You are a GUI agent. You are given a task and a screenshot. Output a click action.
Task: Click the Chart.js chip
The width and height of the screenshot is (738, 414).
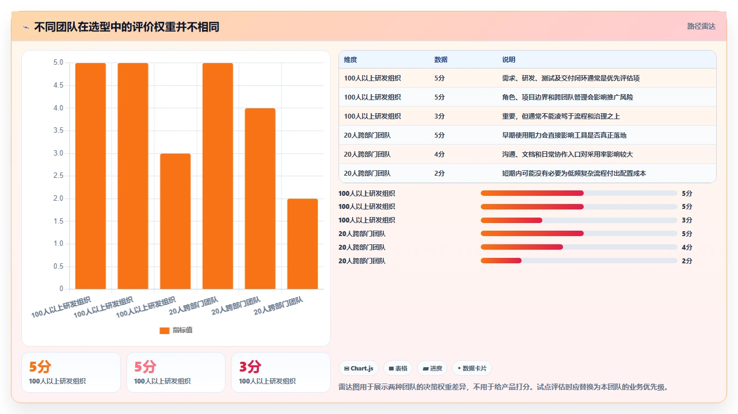[x=359, y=368]
